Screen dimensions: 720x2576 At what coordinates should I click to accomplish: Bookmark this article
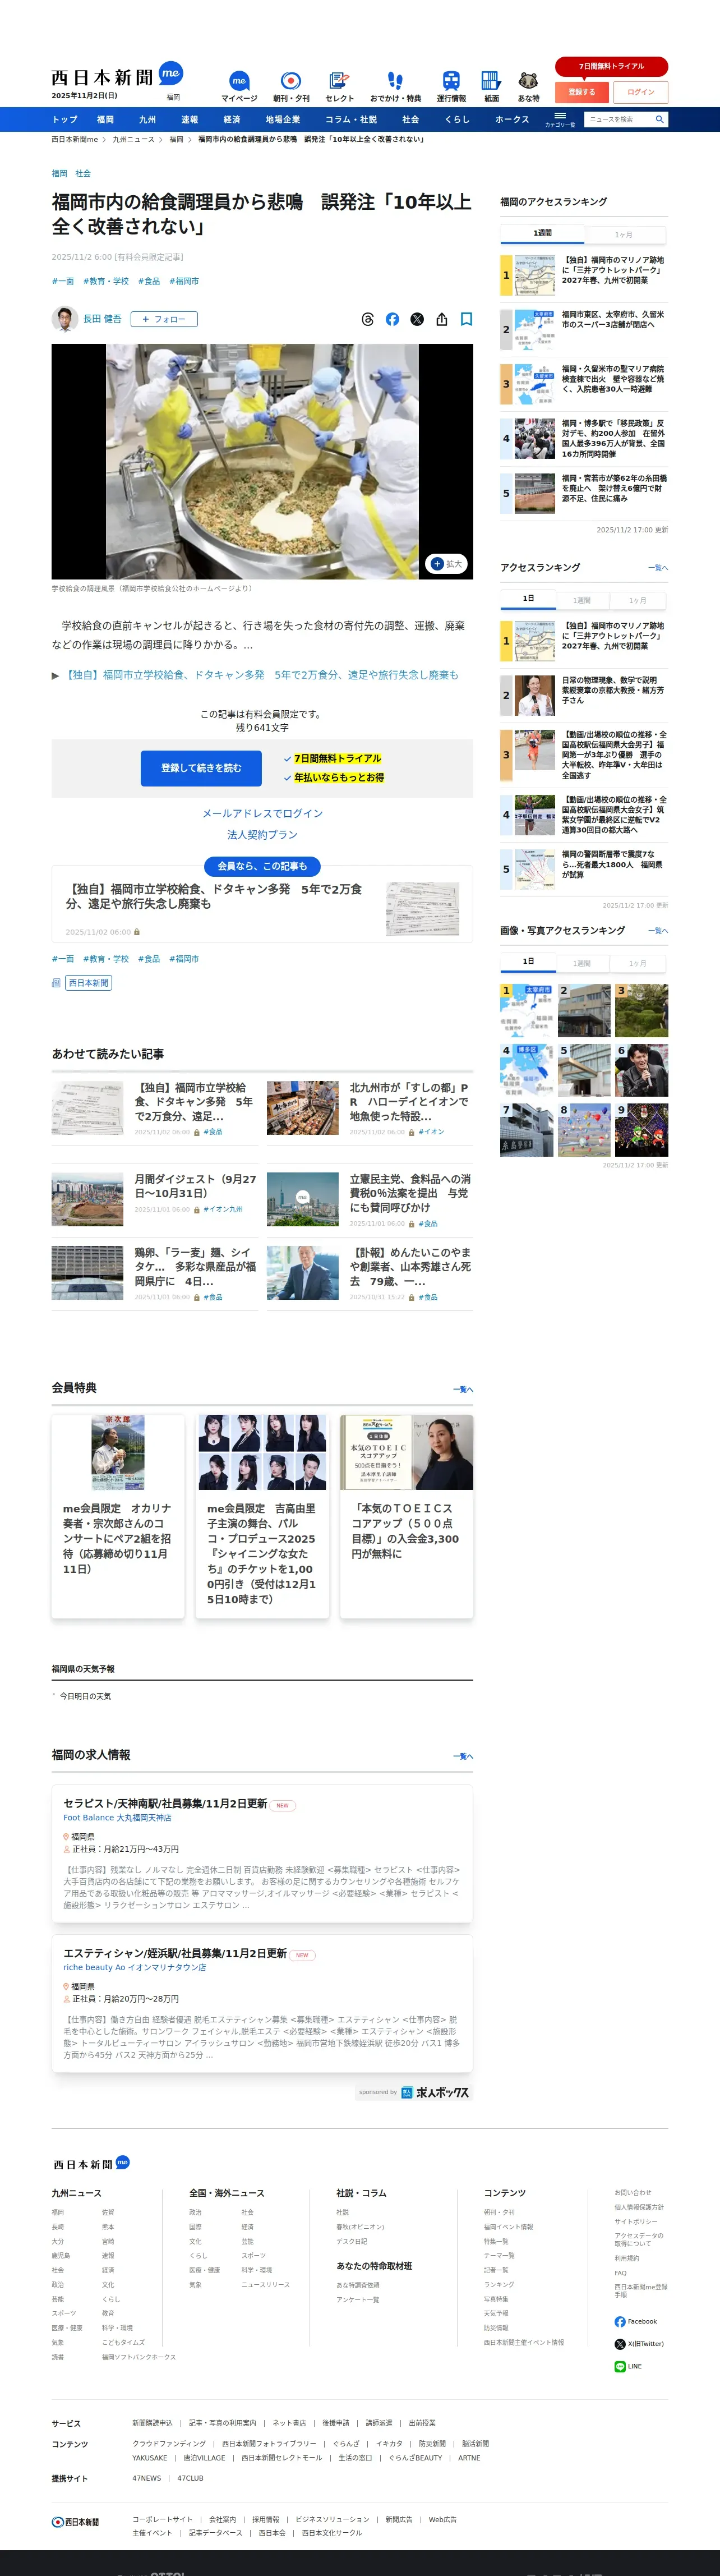466,319
